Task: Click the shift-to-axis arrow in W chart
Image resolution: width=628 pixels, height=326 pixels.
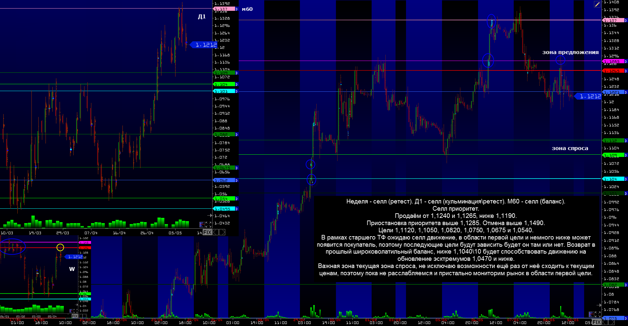Action: 76,304
